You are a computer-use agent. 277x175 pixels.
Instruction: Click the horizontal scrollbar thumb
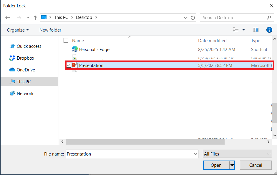[x=145, y=142]
